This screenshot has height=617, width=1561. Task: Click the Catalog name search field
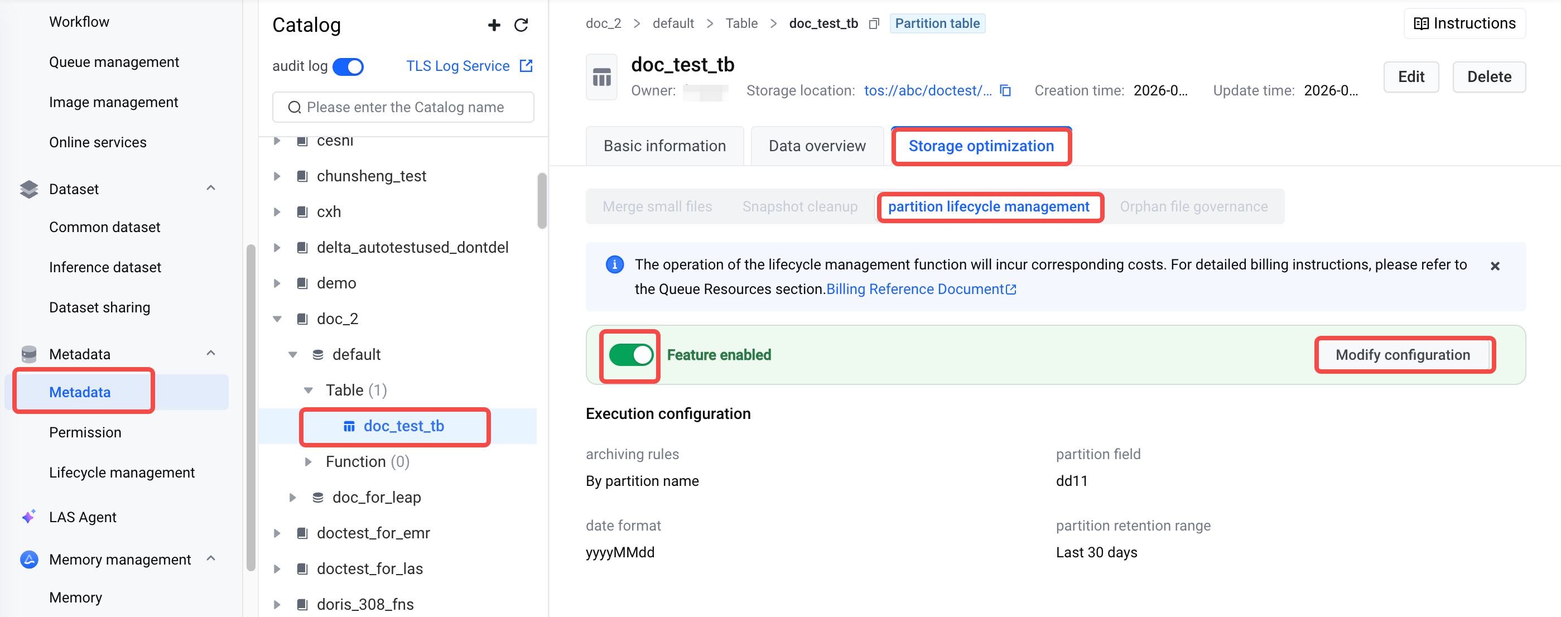coord(403,107)
